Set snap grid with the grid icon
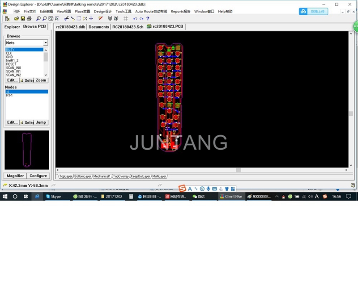This screenshot has width=358, height=285. click(x=126, y=18)
